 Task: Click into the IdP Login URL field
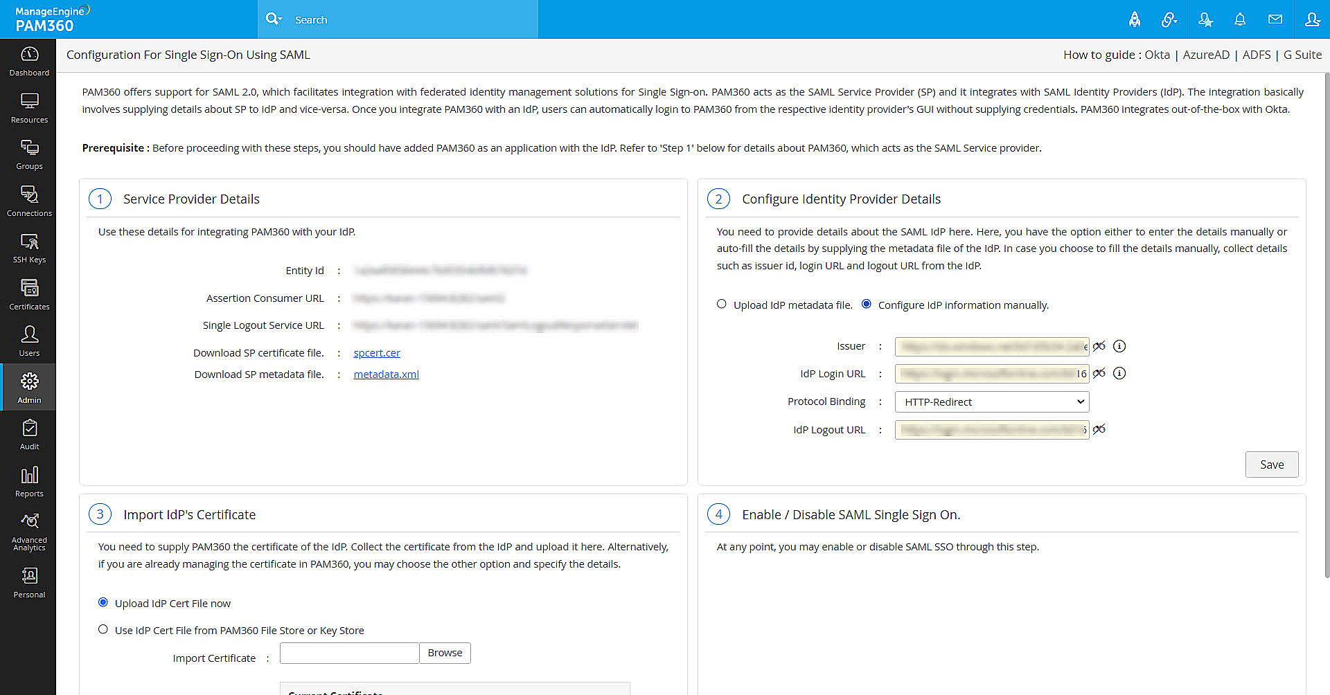[992, 374]
